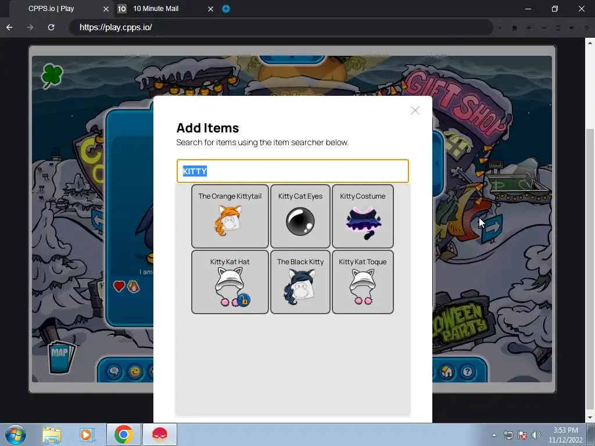Open File Explorer from taskbar
The height and width of the screenshot is (446, 595).
[52, 434]
